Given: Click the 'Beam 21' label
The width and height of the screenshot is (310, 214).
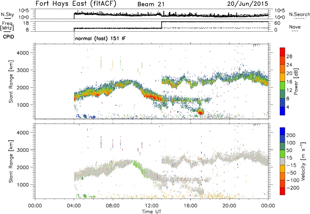Looking at the screenshot, I should coord(151,4).
